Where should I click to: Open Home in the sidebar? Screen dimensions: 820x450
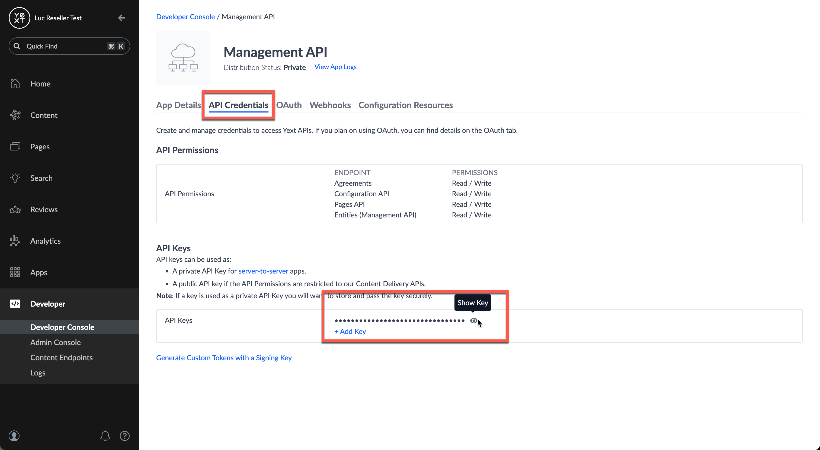click(69, 83)
